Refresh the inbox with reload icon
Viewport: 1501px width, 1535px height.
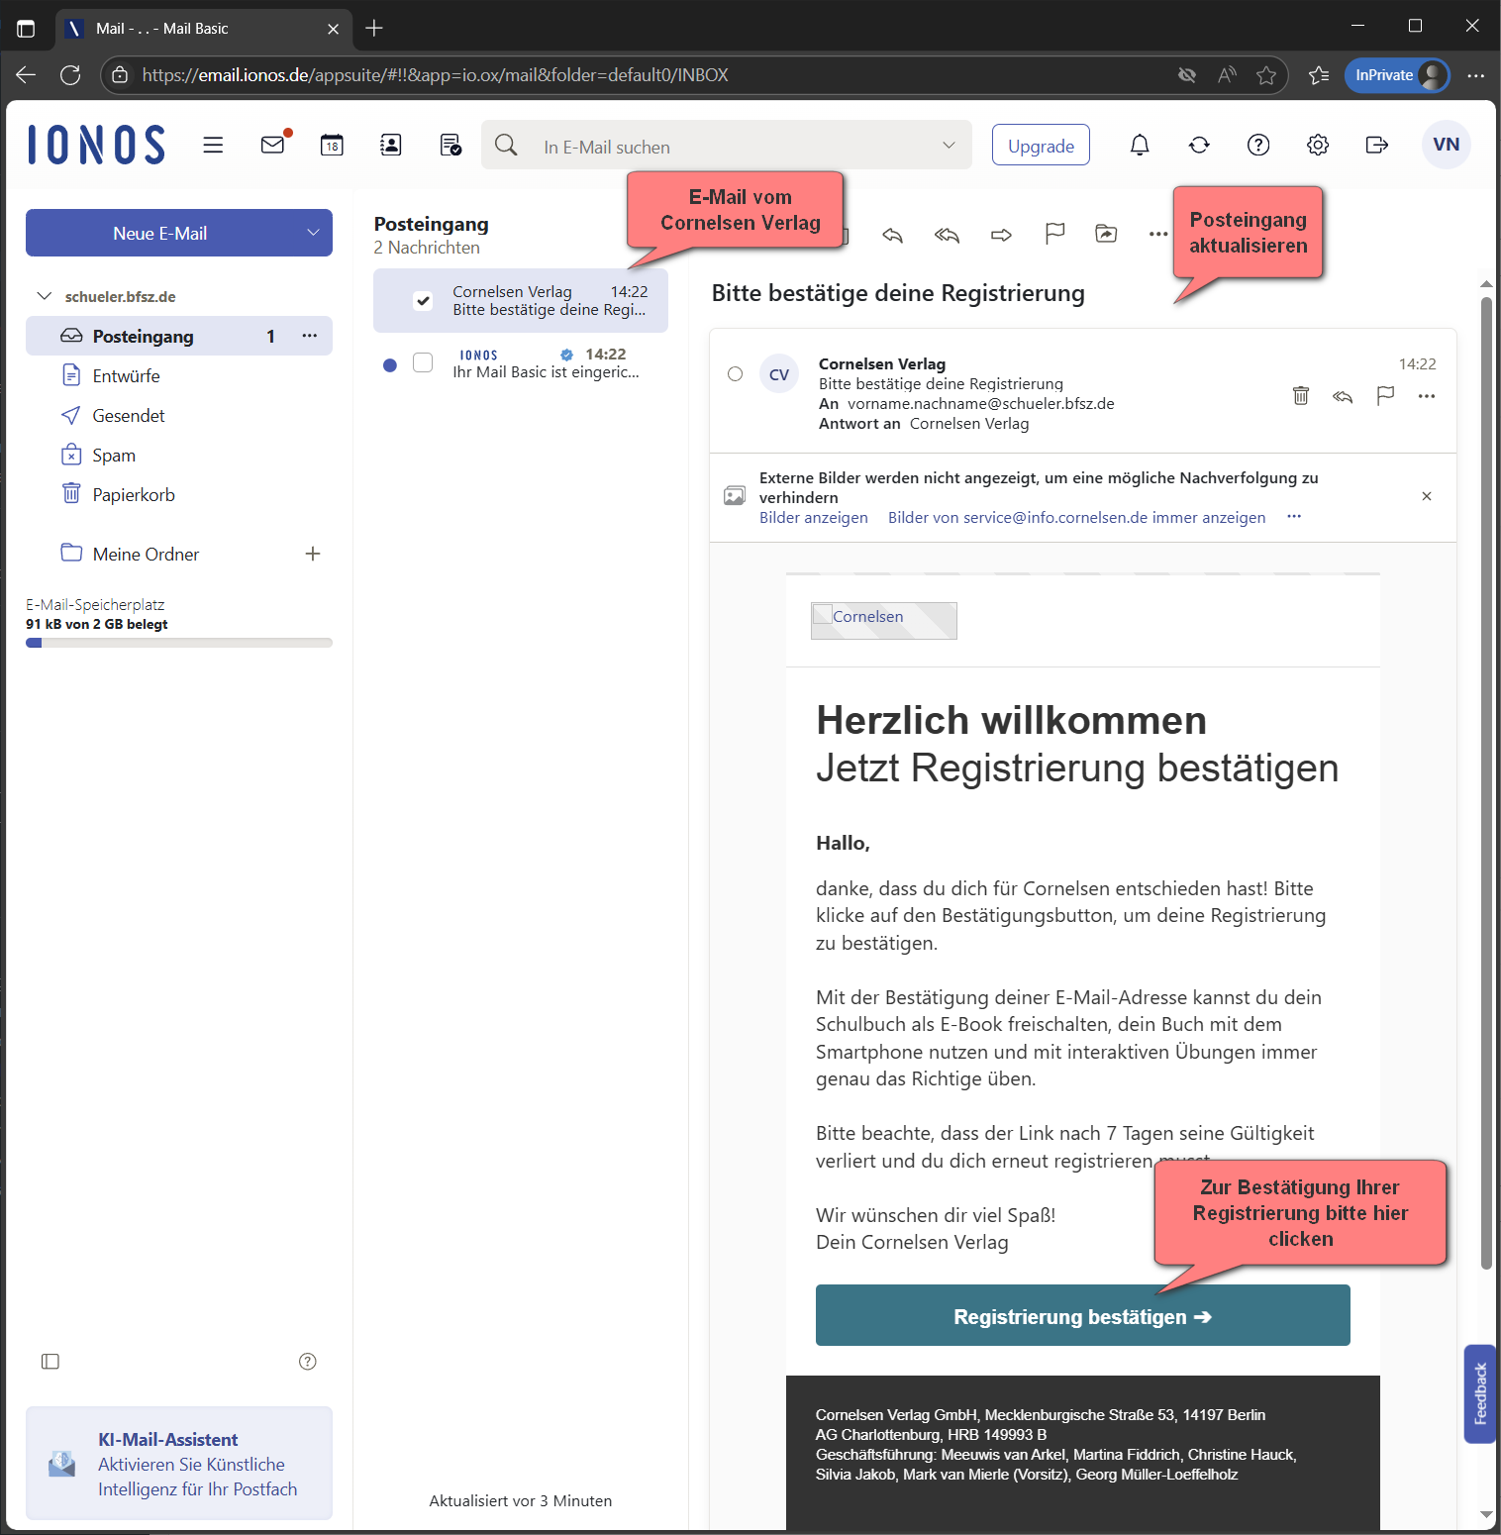[1199, 146]
